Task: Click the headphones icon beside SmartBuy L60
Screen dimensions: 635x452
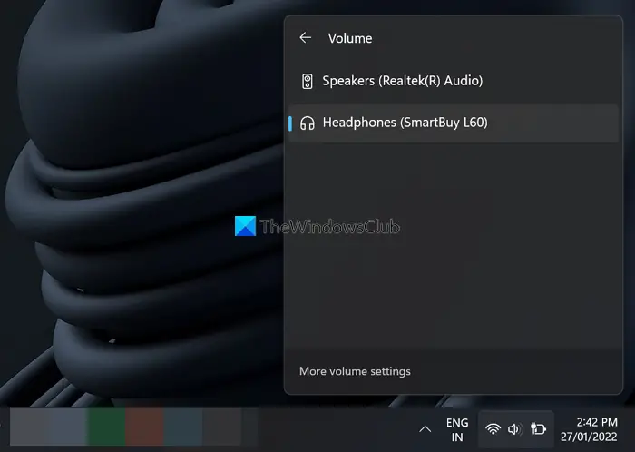Action: 308,123
